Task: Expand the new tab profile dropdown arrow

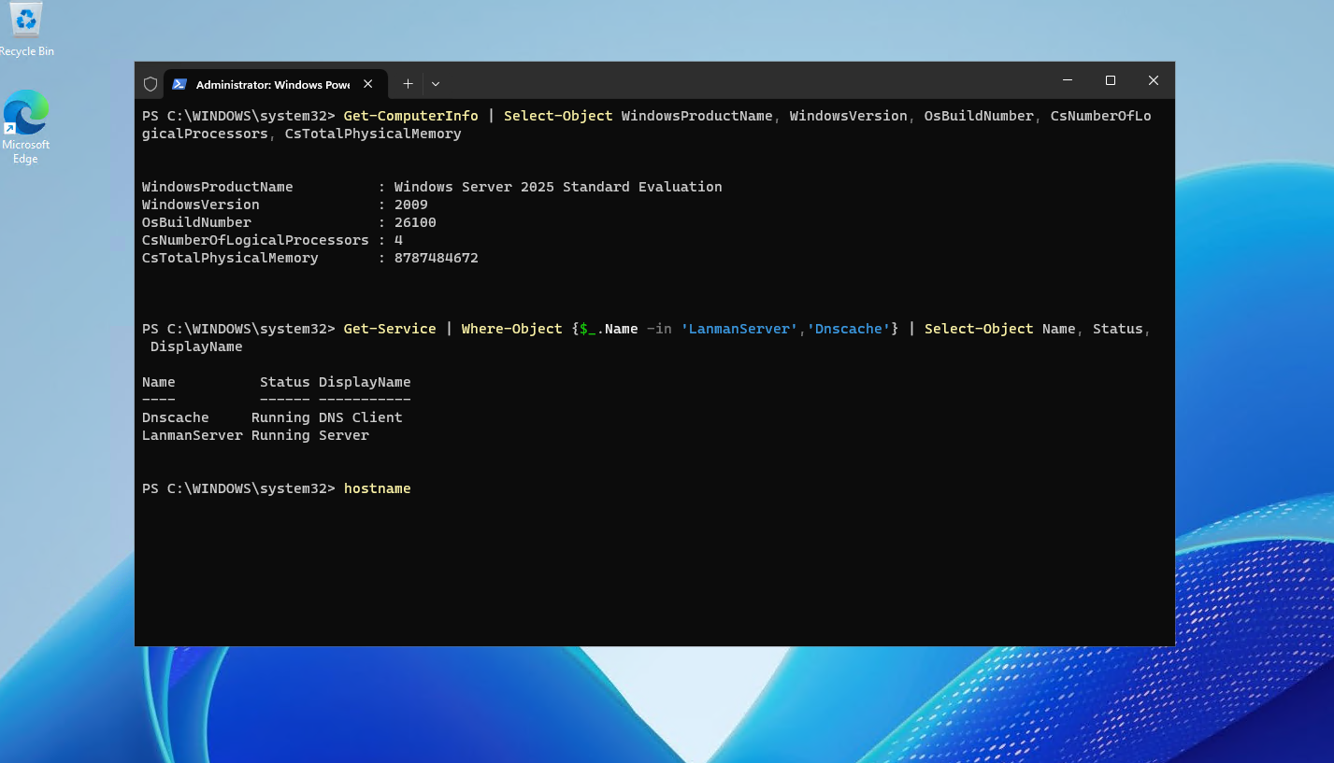Action: 435,84
